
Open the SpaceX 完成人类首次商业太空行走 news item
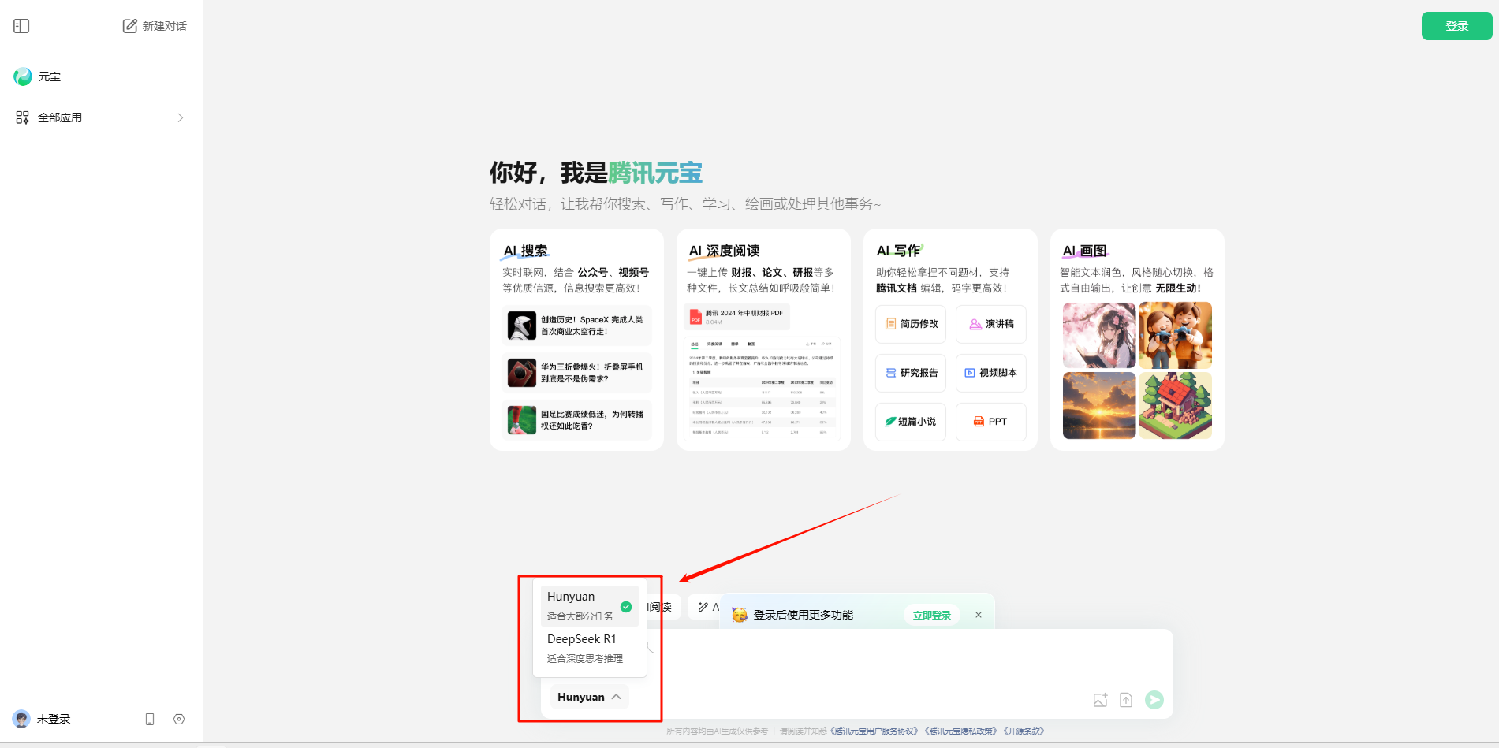click(577, 326)
